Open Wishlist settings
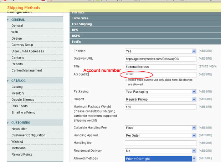This screenshot has height=162, width=221. 17,142
